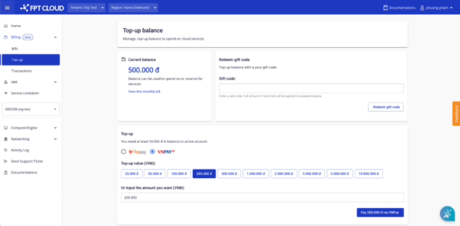The width and height of the screenshot is (460, 226).
Task: Choose the 1.000.000 đ top-up value
Action: click(x=256, y=173)
